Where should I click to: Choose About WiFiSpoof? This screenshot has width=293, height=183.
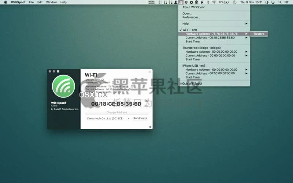tap(214, 7)
